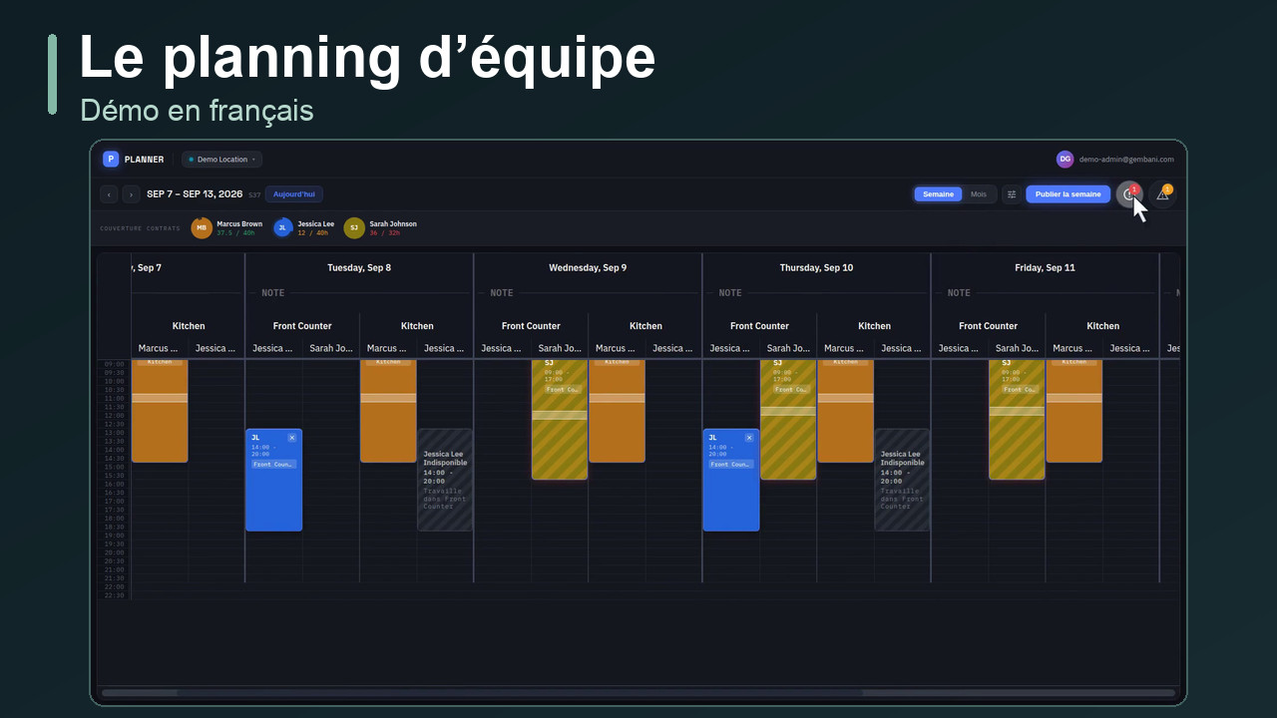Click Front Counter header under Tuesday
The width and height of the screenshot is (1277, 718).
[302, 326]
